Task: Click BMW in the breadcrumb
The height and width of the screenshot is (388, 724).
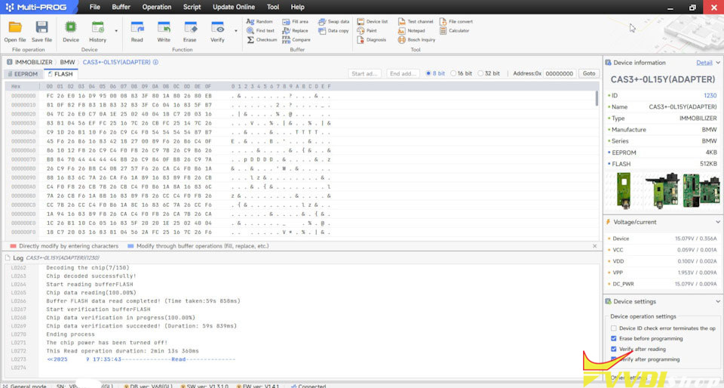Action: point(67,62)
